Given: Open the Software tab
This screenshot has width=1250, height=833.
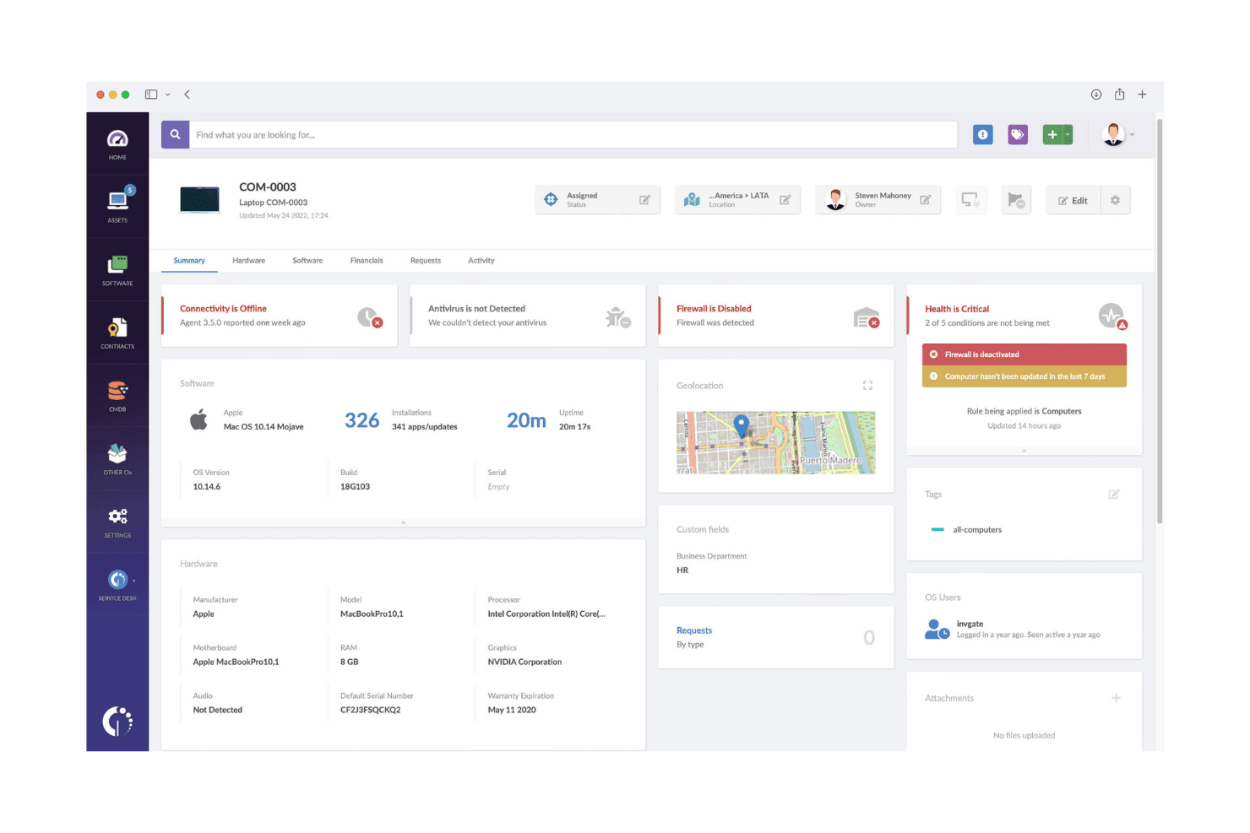Looking at the screenshot, I should click(x=307, y=261).
